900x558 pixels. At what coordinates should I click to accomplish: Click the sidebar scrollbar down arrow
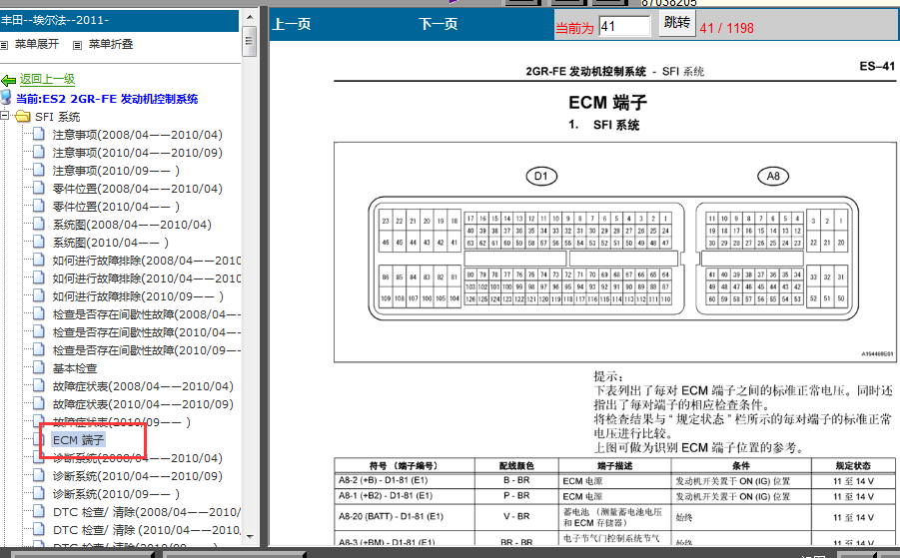point(249,537)
